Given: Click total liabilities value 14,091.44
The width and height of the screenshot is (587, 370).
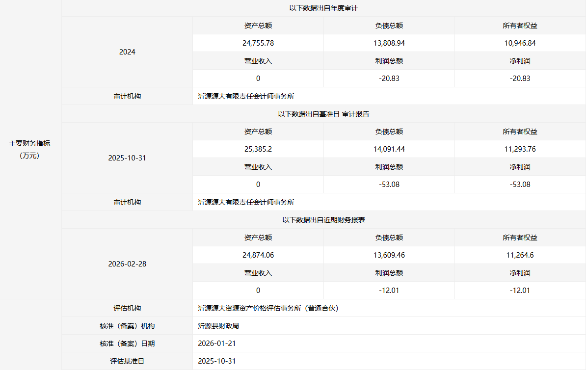Looking at the screenshot, I should [389, 149].
